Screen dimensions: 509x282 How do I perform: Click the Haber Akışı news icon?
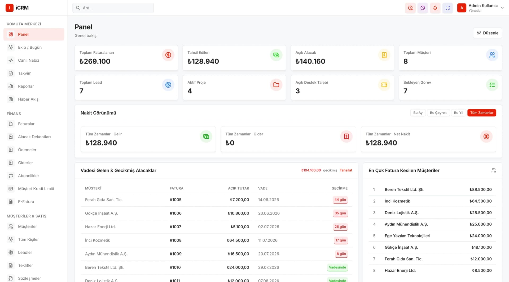pyautogui.click(x=11, y=99)
